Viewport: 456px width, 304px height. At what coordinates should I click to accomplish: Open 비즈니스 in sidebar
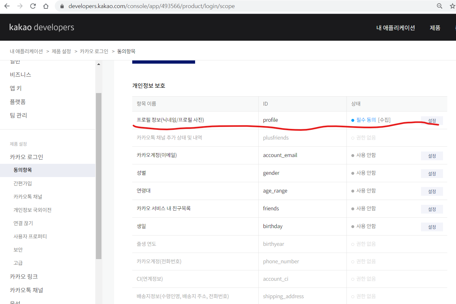point(20,75)
